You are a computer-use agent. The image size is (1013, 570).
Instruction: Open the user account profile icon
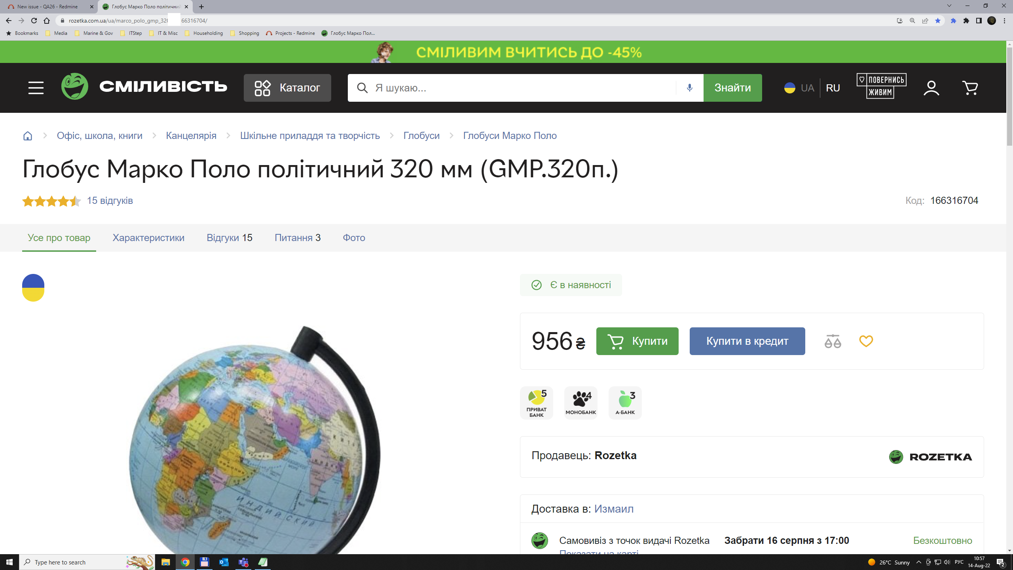tap(931, 88)
